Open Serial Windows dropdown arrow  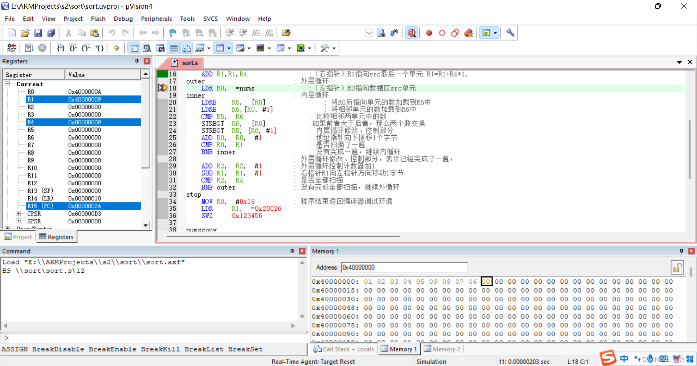249,48
